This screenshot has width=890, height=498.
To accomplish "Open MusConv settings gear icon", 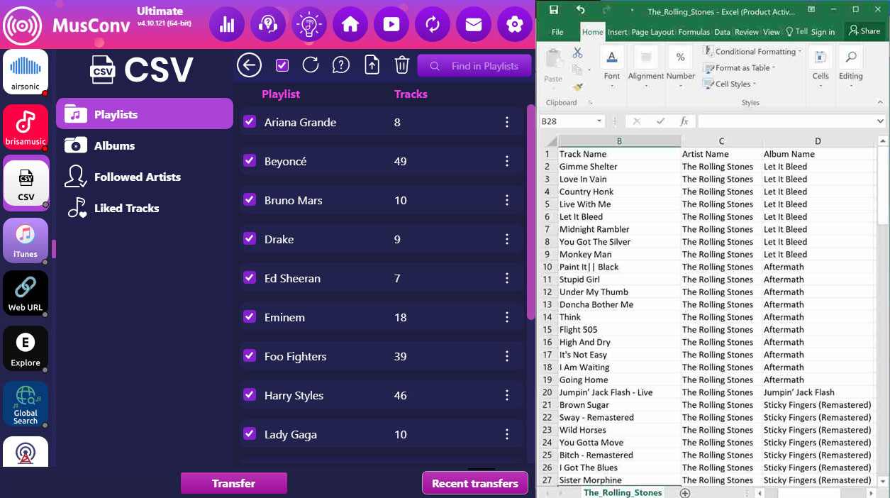I will point(515,25).
